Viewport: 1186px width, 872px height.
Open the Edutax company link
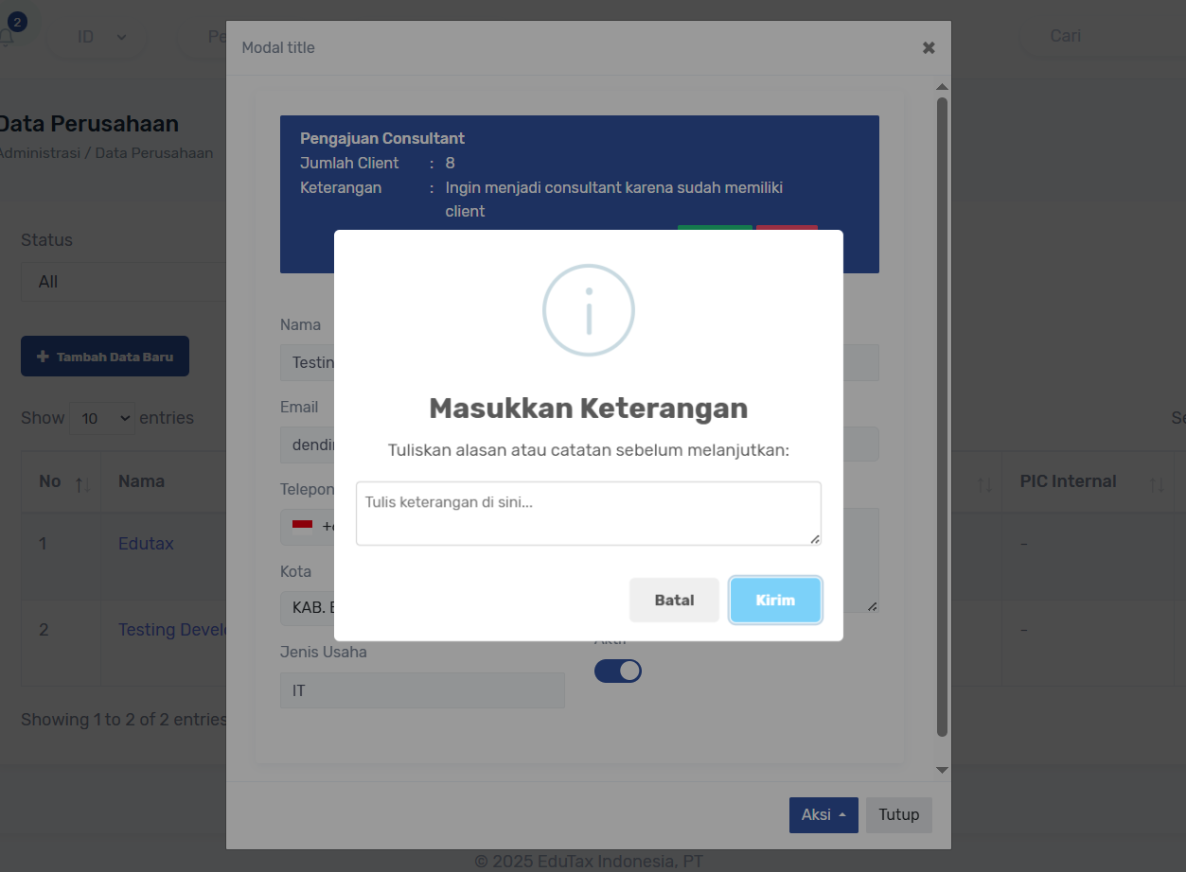146,544
